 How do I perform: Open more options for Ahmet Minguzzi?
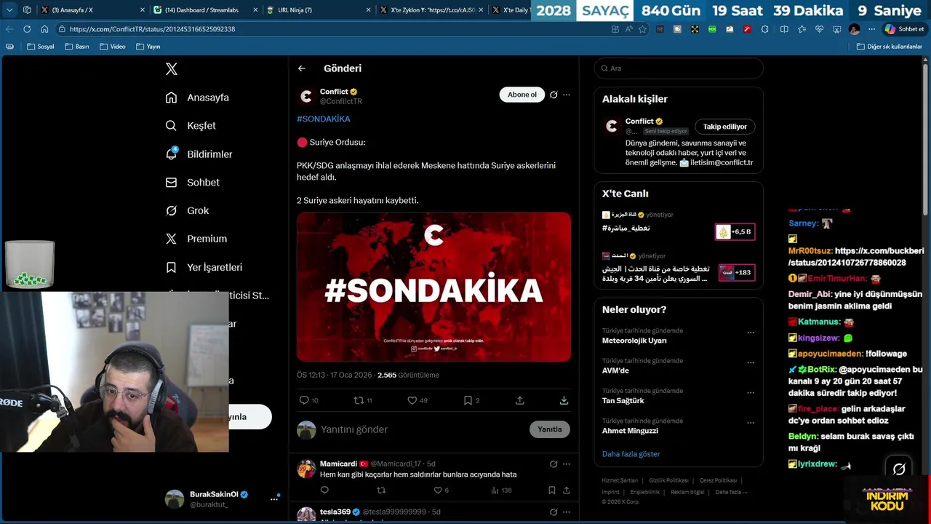(x=751, y=422)
